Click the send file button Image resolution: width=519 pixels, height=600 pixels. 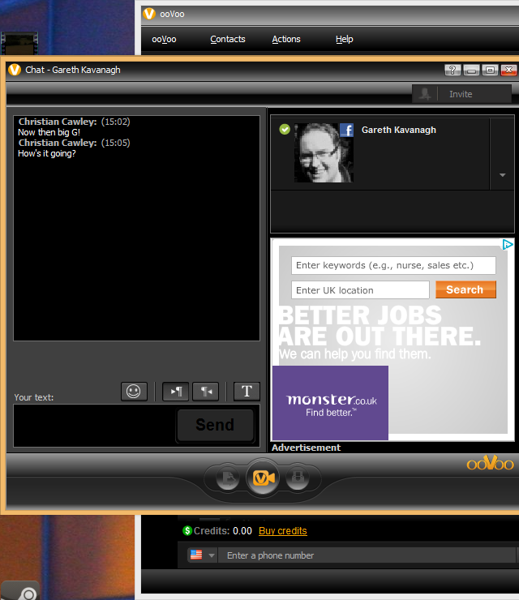(x=228, y=478)
